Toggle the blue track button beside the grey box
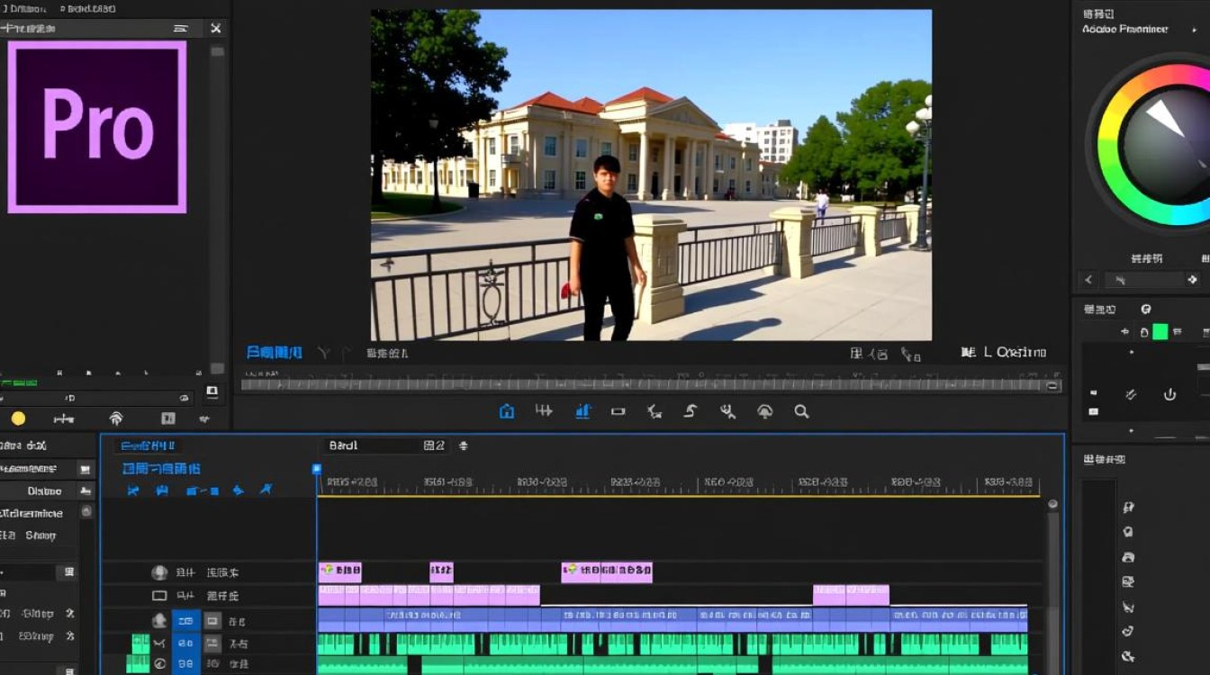The image size is (1210, 675). point(186,620)
